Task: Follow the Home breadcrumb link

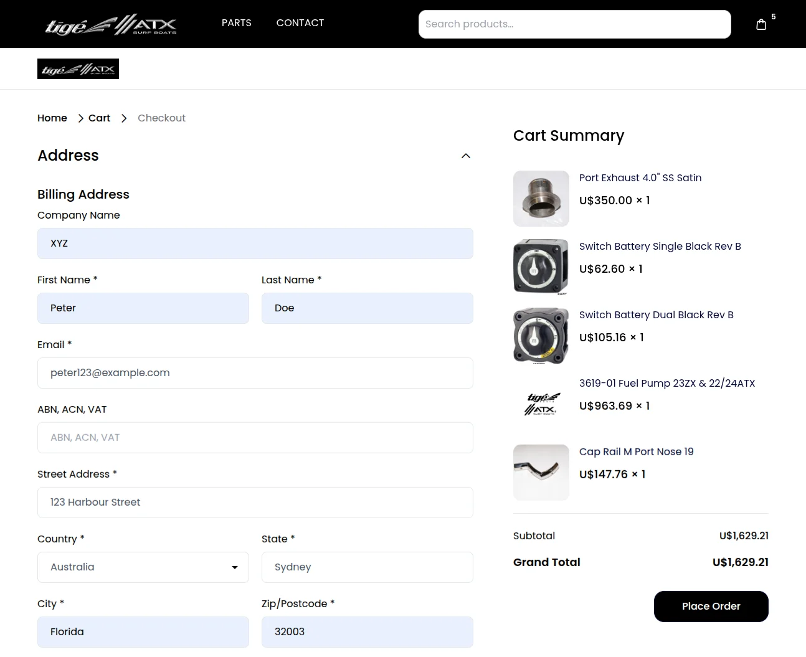Action: pos(52,118)
